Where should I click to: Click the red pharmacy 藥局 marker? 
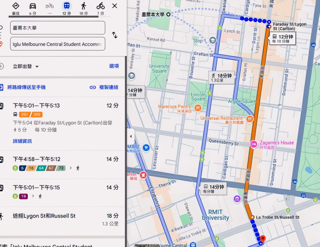coord(143,176)
